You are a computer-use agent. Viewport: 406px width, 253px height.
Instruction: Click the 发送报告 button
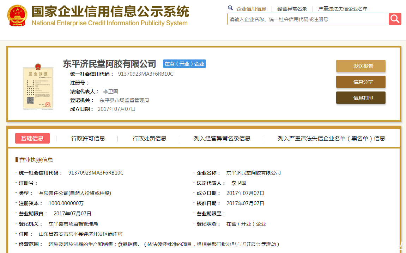pos(361,66)
